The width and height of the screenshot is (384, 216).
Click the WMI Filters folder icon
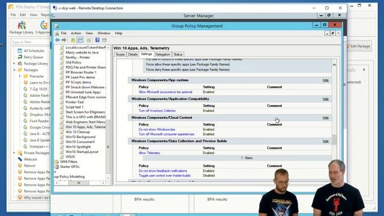click(56, 161)
